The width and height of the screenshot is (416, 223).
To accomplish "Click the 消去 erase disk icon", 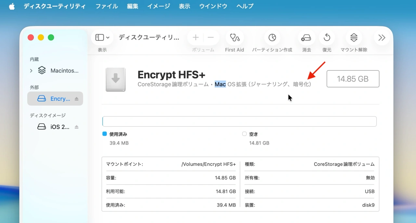I will pyautogui.click(x=306, y=38).
